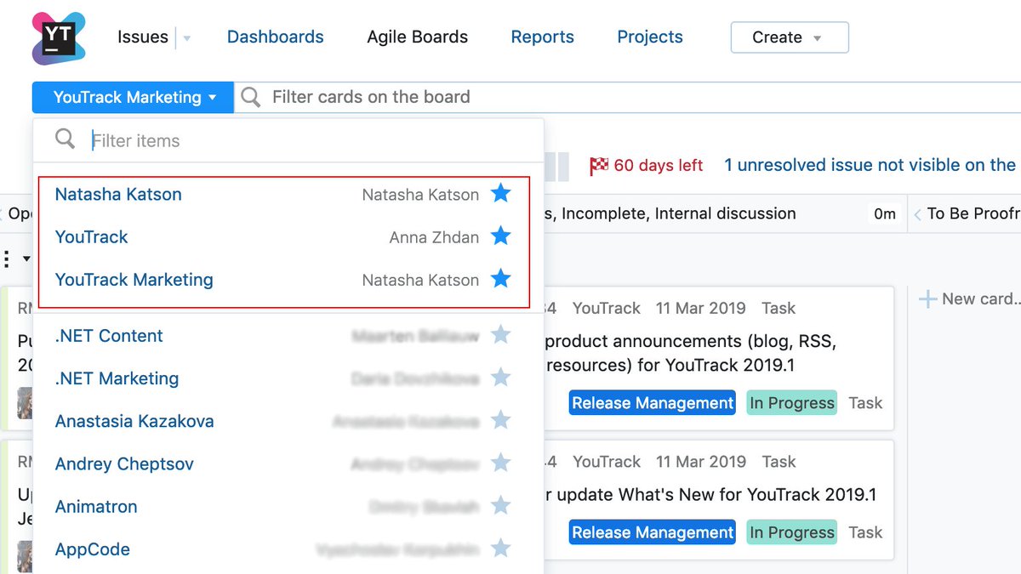This screenshot has height=574, width=1021.
Task: Click the red checkered flag sprint icon
Action: [598, 166]
